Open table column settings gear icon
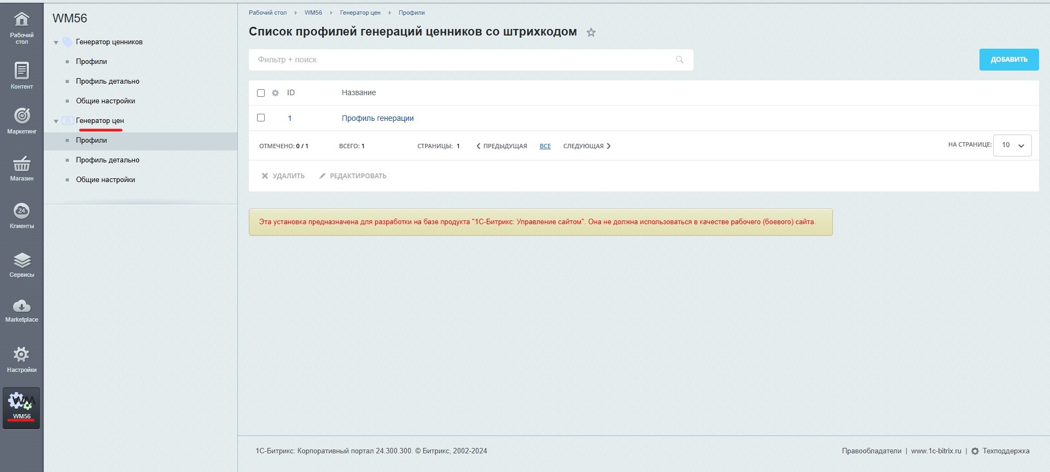 [x=276, y=93]
